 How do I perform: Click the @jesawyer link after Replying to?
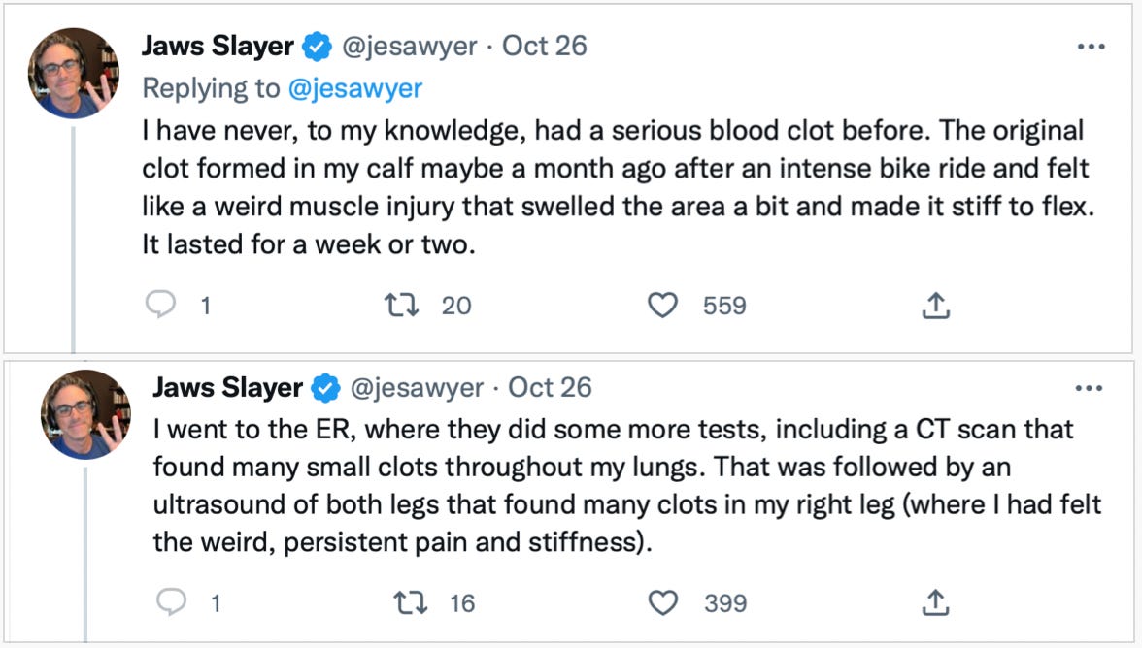[354, 88]
